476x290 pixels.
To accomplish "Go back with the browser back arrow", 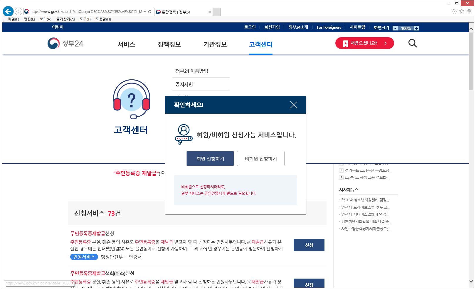I will pos(8,11).
